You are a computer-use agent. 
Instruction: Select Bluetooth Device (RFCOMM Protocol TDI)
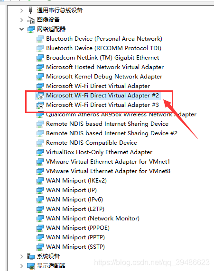click(103, 48)
